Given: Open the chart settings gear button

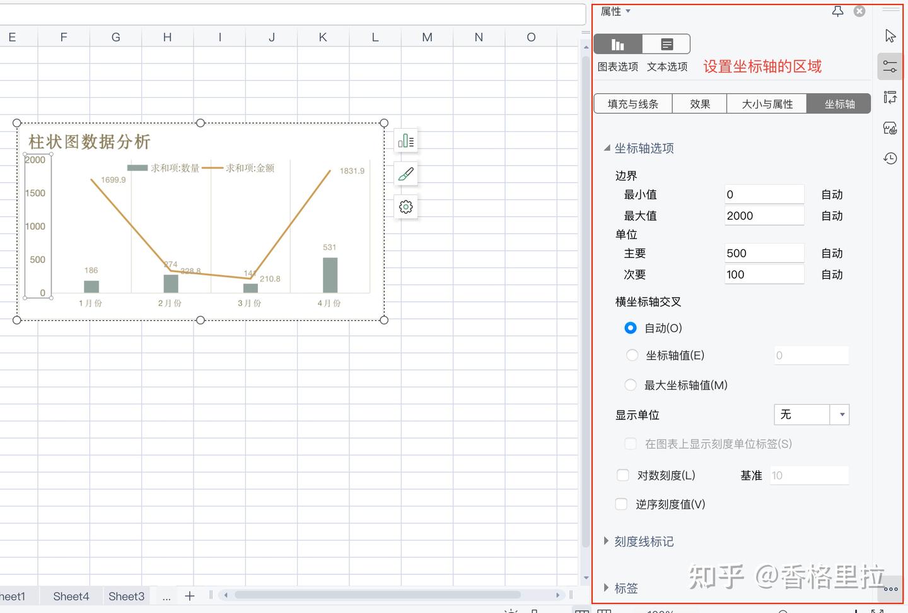Looking at the screenshot, I should pyautogui.click(x=406, y=207).
